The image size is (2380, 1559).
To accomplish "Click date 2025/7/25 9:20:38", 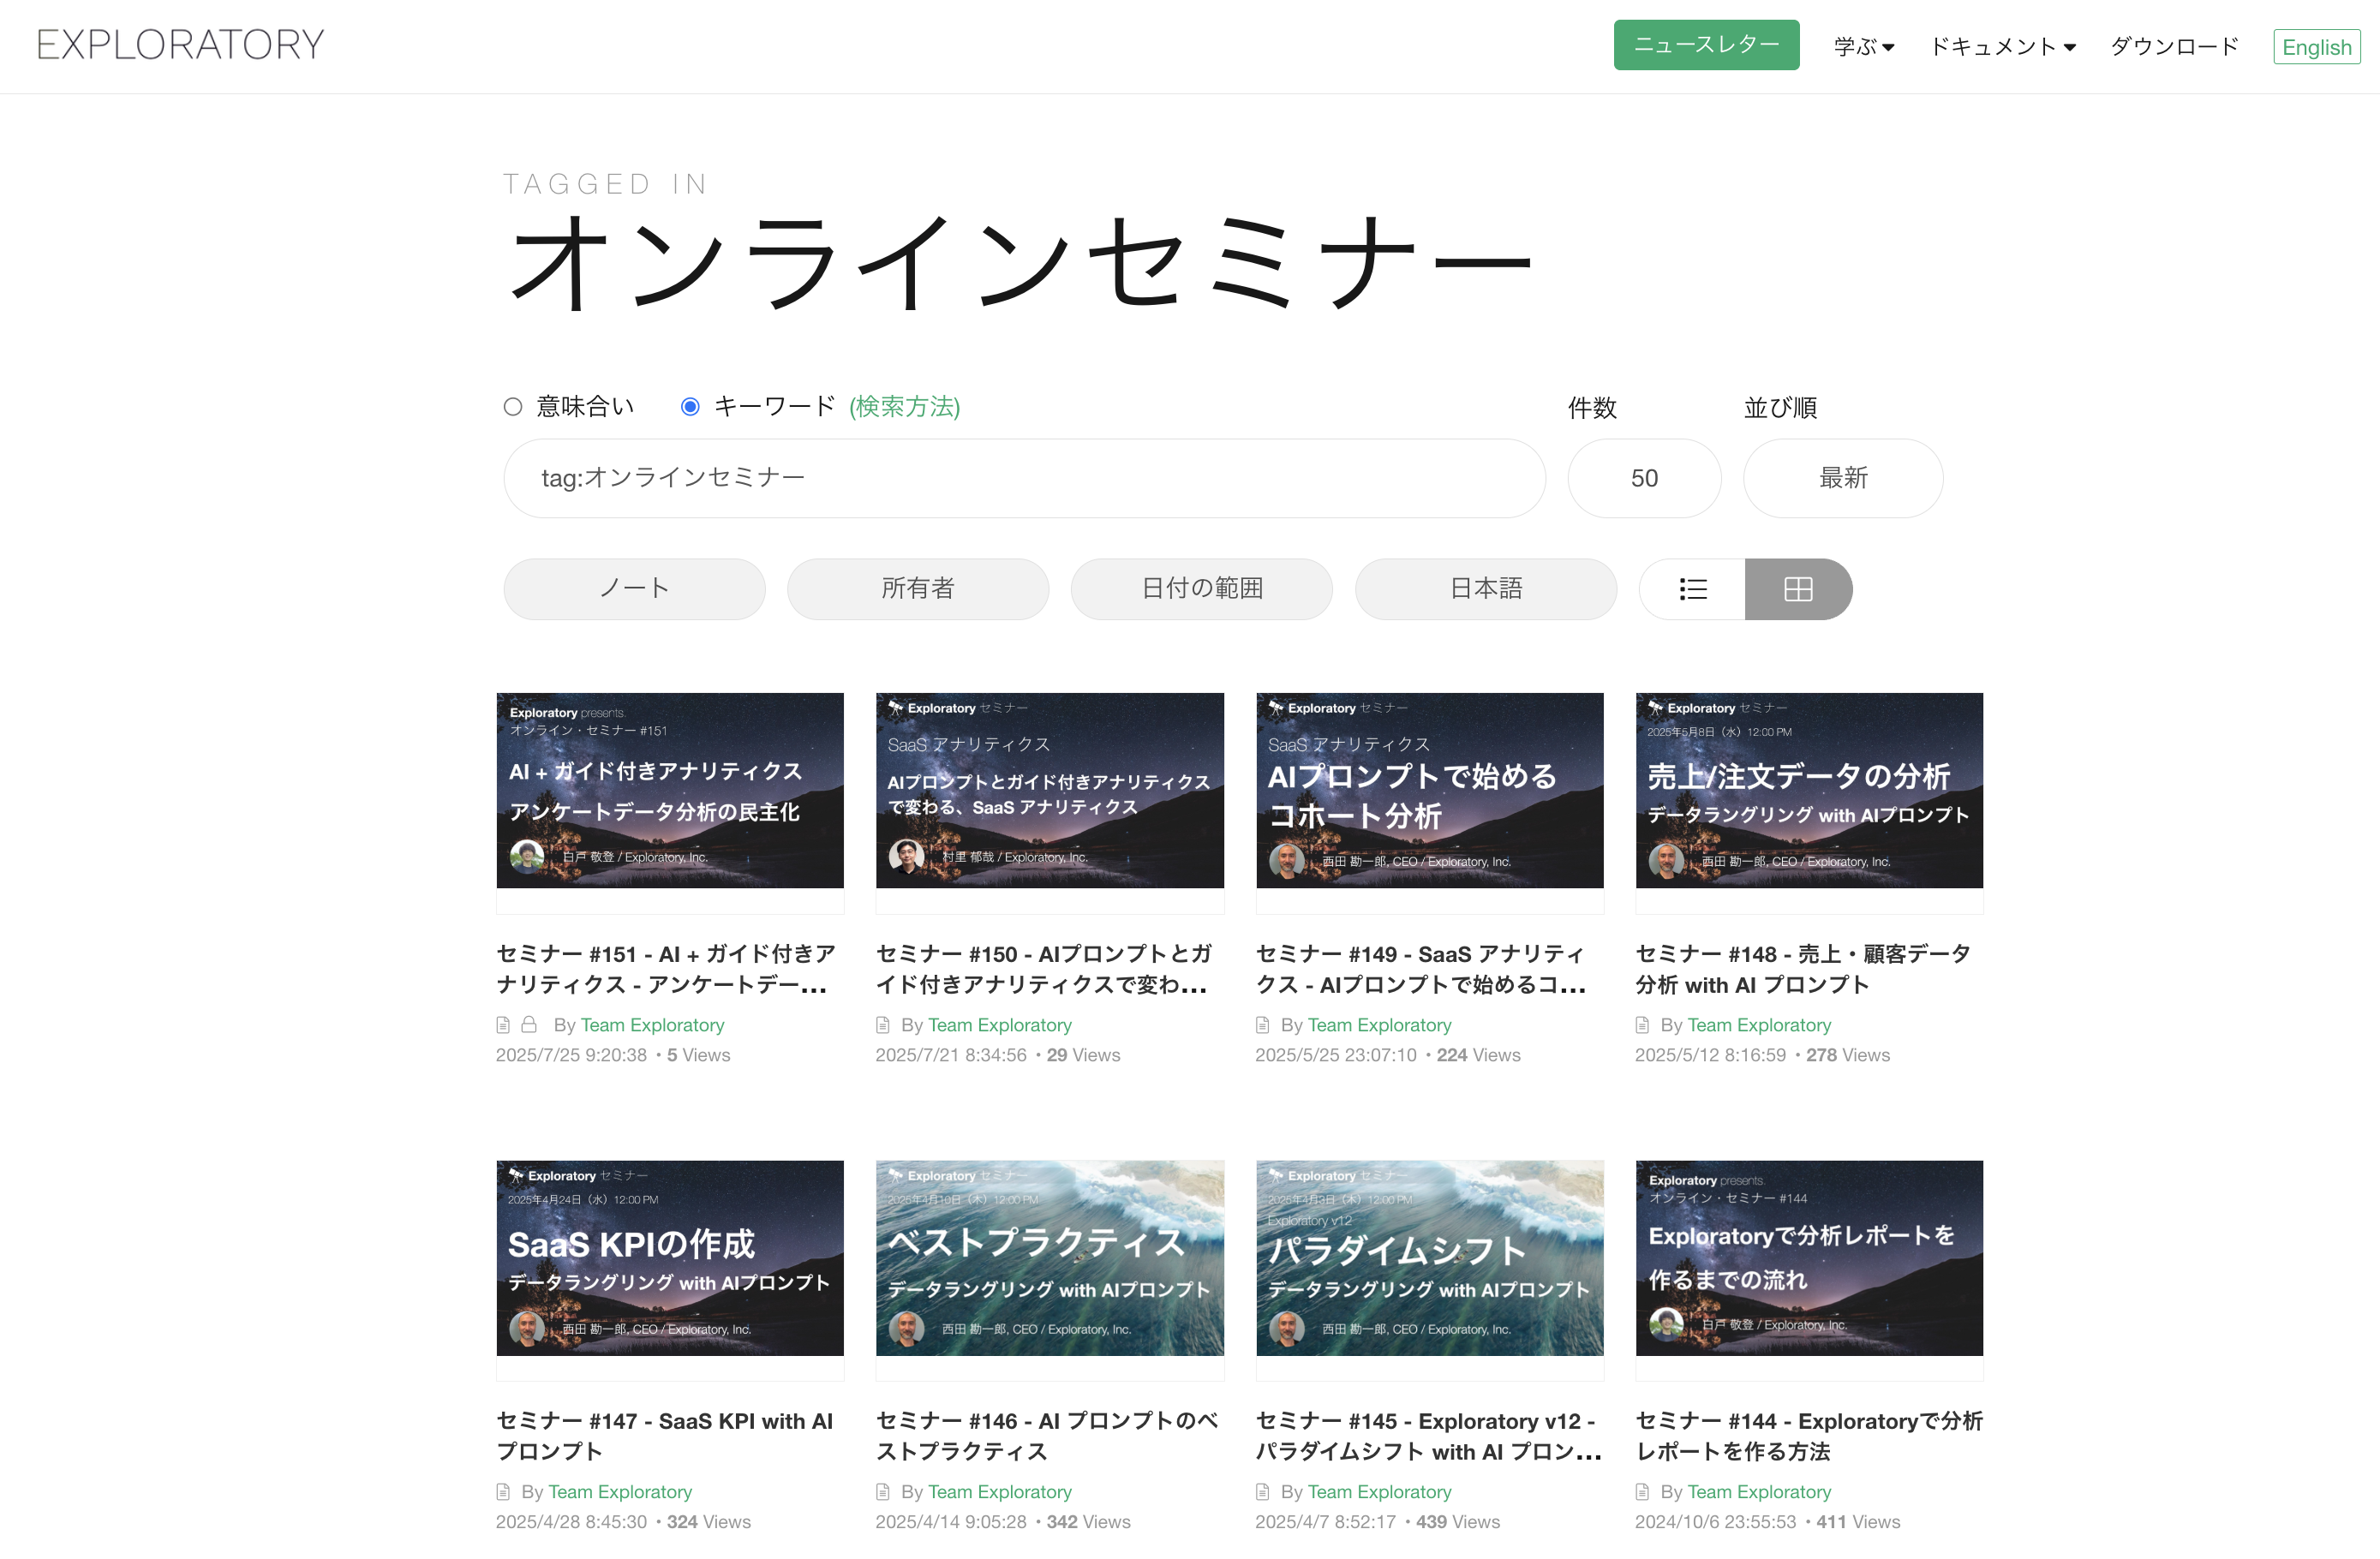I will (572, 1055).
